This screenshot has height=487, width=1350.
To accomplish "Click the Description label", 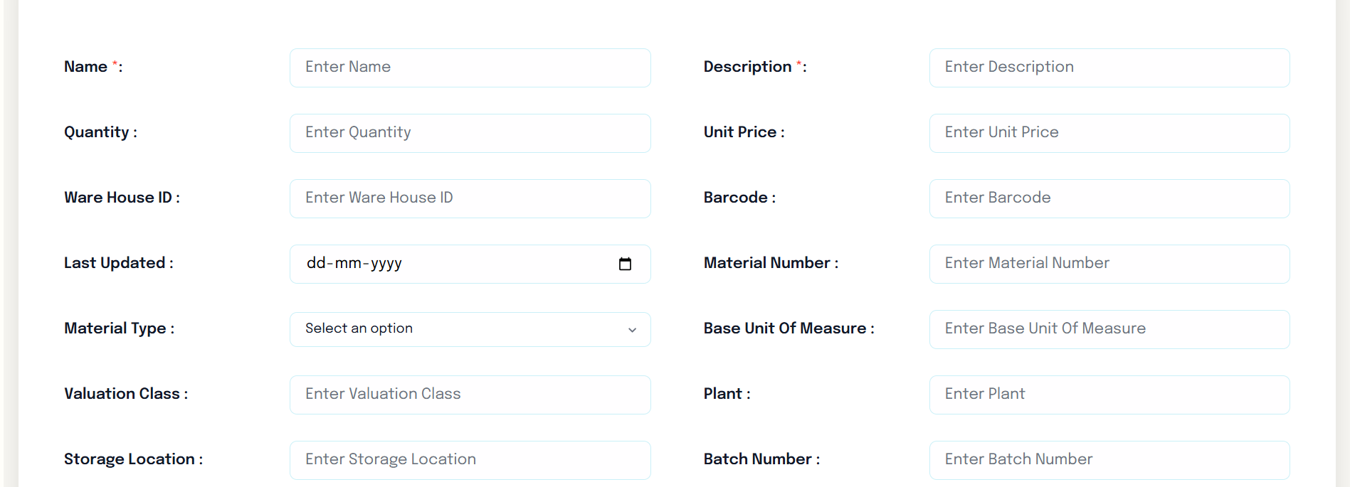I will [x=755, y=67].
